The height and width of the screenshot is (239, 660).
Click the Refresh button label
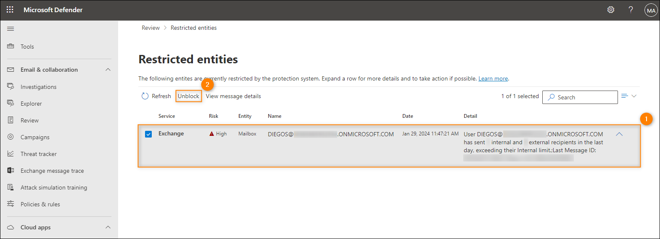(x=161, y=96)
